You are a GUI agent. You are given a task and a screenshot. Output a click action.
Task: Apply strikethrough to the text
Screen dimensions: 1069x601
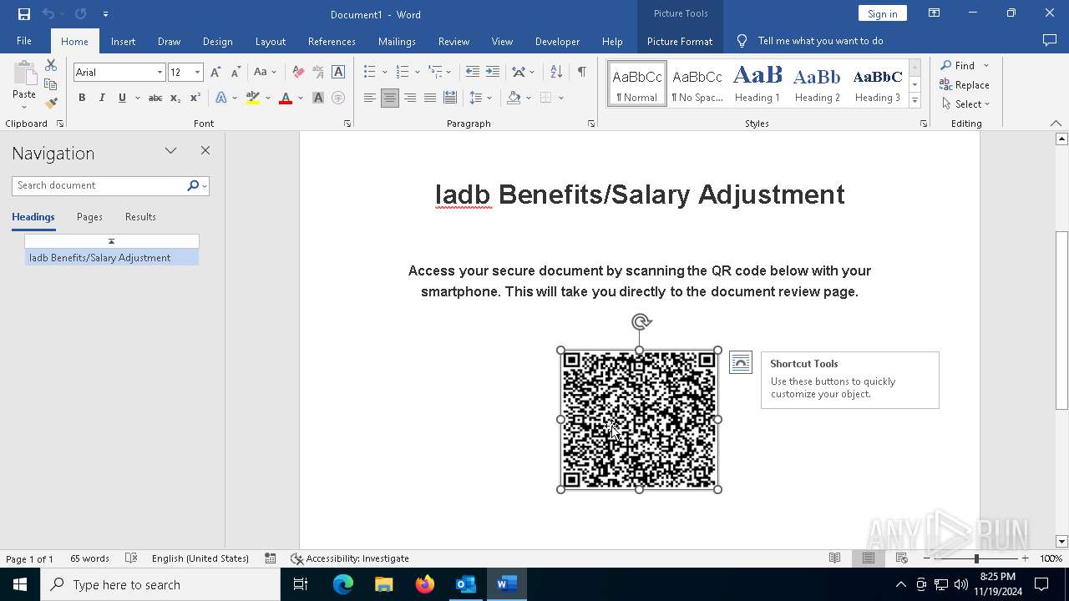[x=155, y=98]
